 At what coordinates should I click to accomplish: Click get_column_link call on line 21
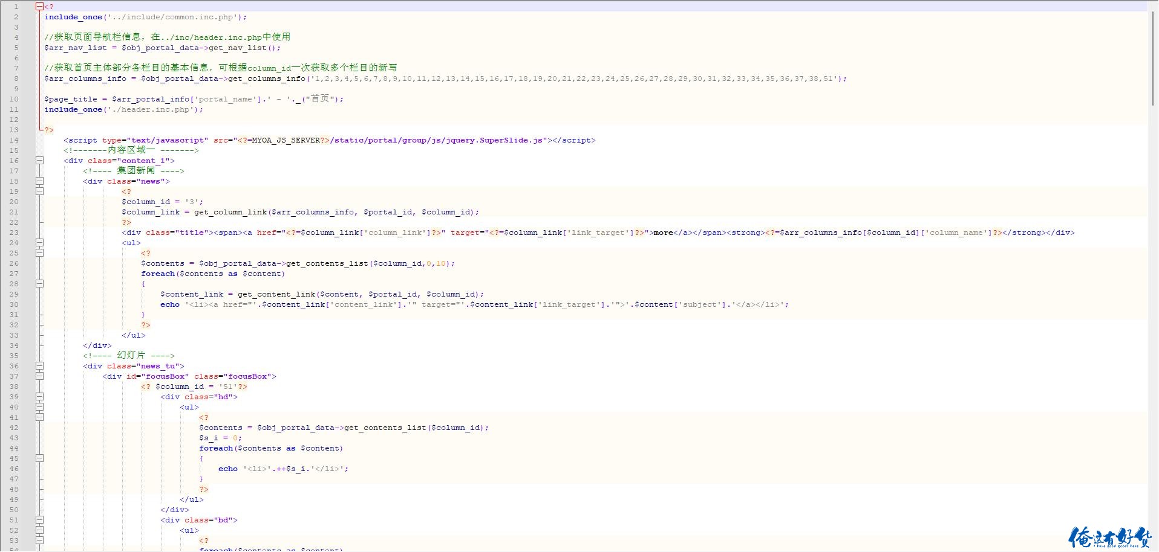tap(230, 212)
